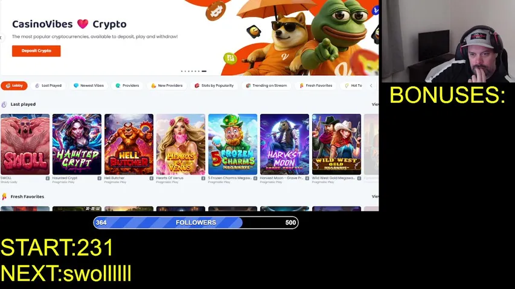Open info icon beside Harvest Moon title
Screen dimensions: 515x289
307,178
